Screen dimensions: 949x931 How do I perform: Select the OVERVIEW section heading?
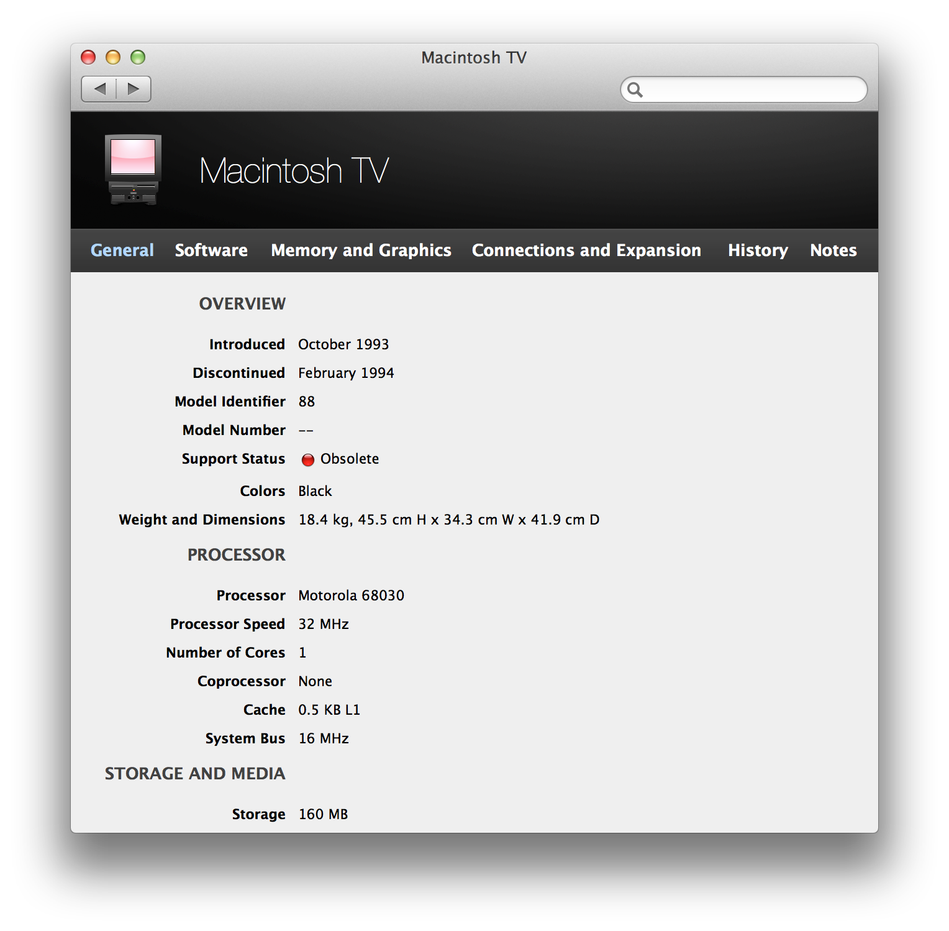tap(242, 304)
